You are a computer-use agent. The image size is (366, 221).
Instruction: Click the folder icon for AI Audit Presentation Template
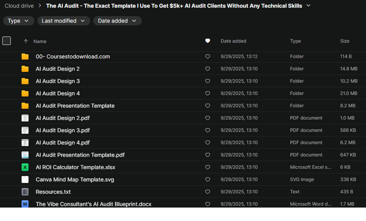25,106
